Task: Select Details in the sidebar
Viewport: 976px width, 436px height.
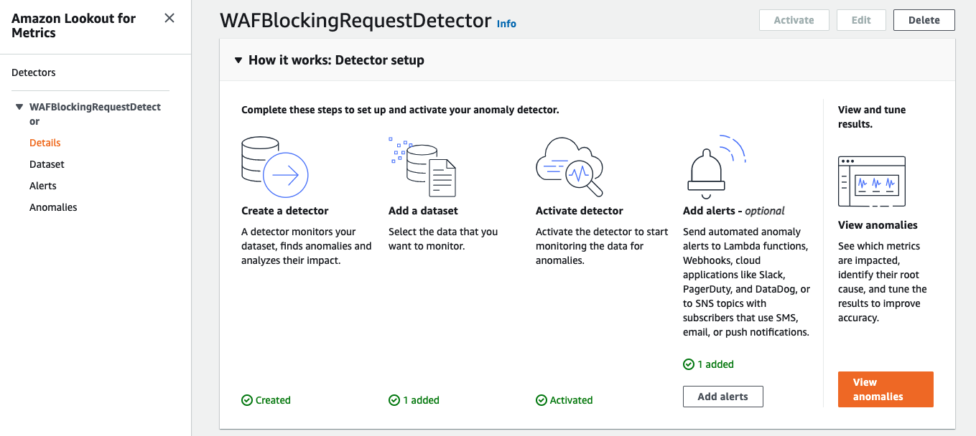Action: click(x=45, y=143)
